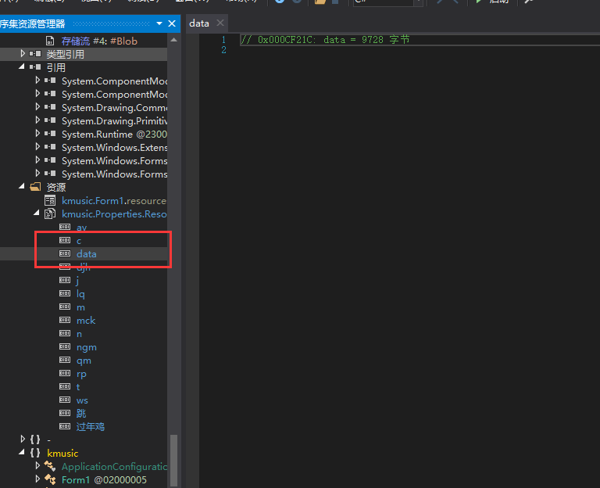This screenshot has width=600, height=488.
Task: Close the assembly explorer panel
Action: coord(172,24)
